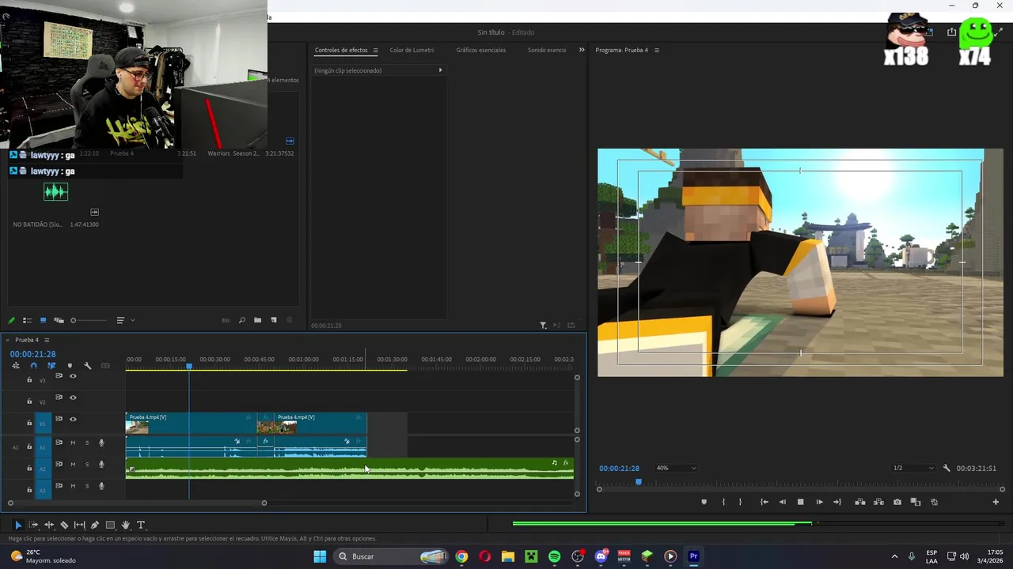Switch to Sonido esencial tab
The width and height of the screenshot is (1013, 569).
click(x=547, y=50)
